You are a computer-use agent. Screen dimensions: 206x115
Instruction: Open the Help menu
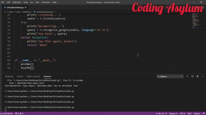pyautogui.click(x=54, y=2)
